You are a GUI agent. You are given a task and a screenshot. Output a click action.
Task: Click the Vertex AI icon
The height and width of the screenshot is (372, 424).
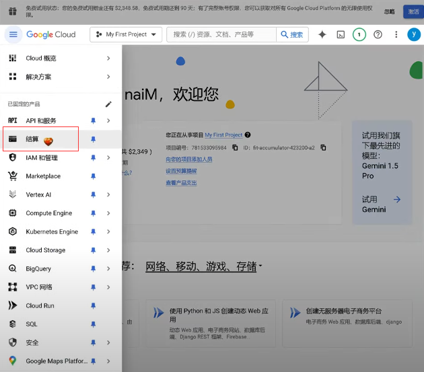click(12, 194)
